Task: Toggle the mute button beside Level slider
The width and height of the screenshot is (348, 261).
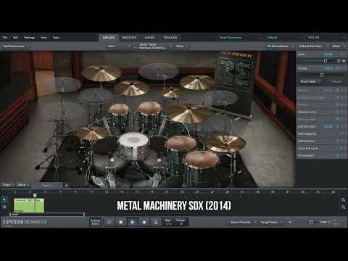Action: tap(344, 61)
